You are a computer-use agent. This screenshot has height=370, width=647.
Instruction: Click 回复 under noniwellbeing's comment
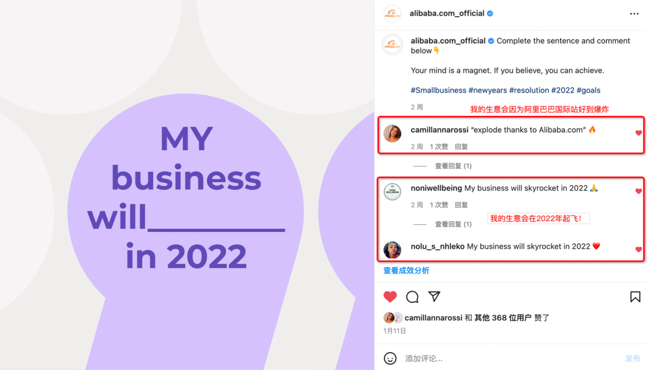(461, 205)
